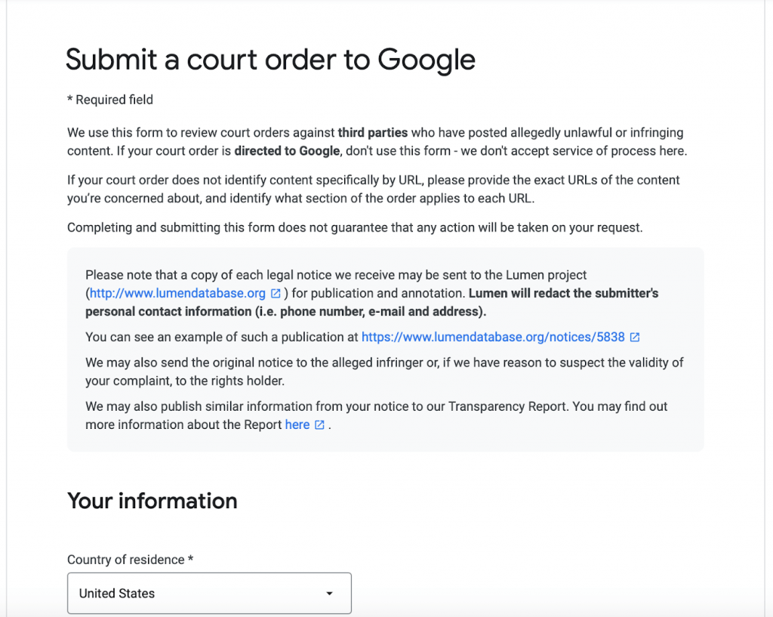Click inside the Country of residence field
The height and width of the screenshot is (617, 773).
click(x=189, y=594)
